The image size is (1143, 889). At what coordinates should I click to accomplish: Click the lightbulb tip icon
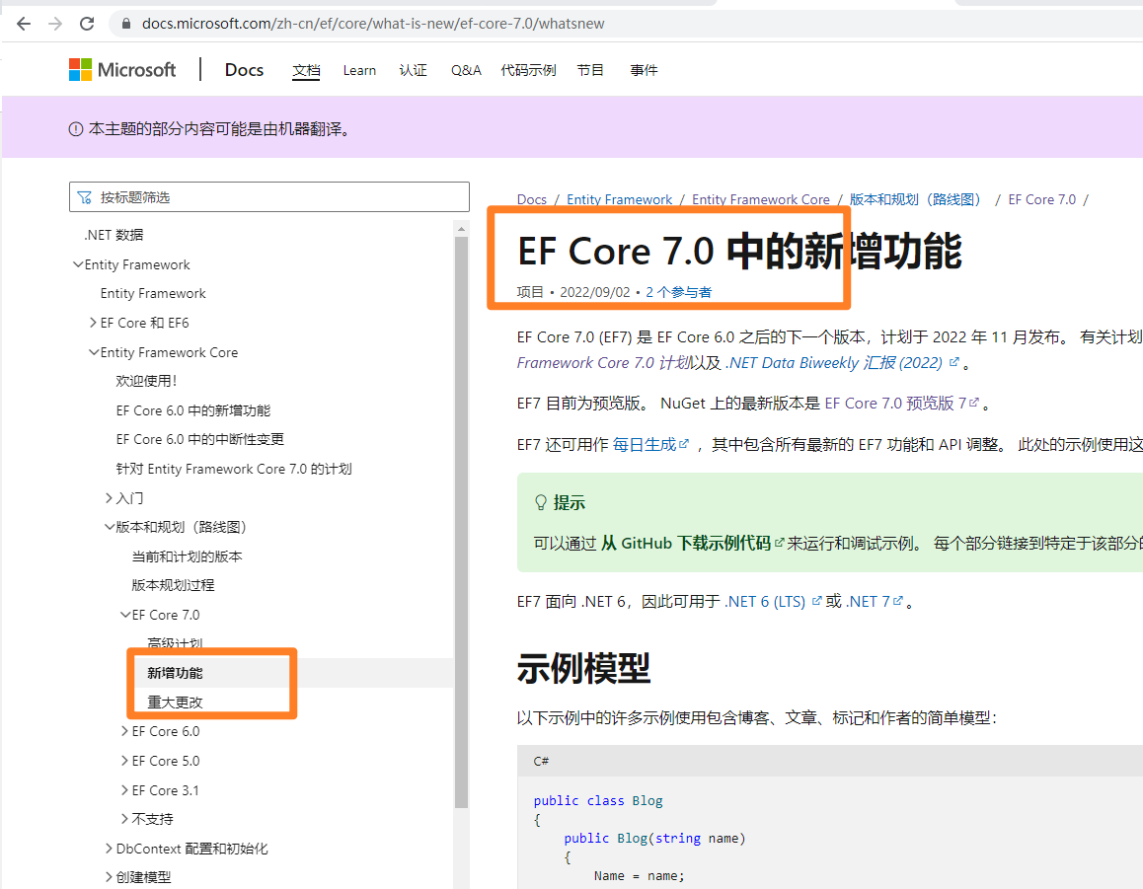[541, 502]
